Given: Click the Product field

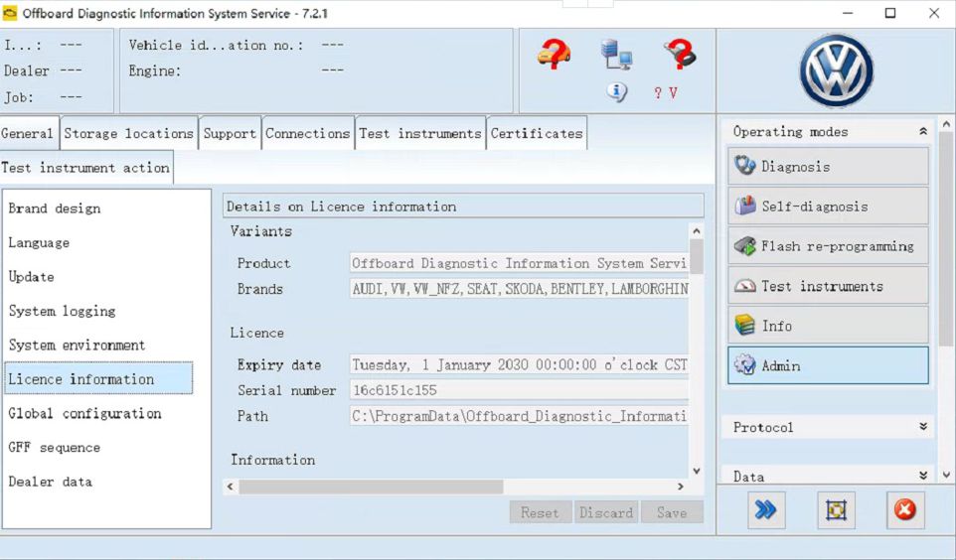Looking at the screenshot, I should 519,263.
